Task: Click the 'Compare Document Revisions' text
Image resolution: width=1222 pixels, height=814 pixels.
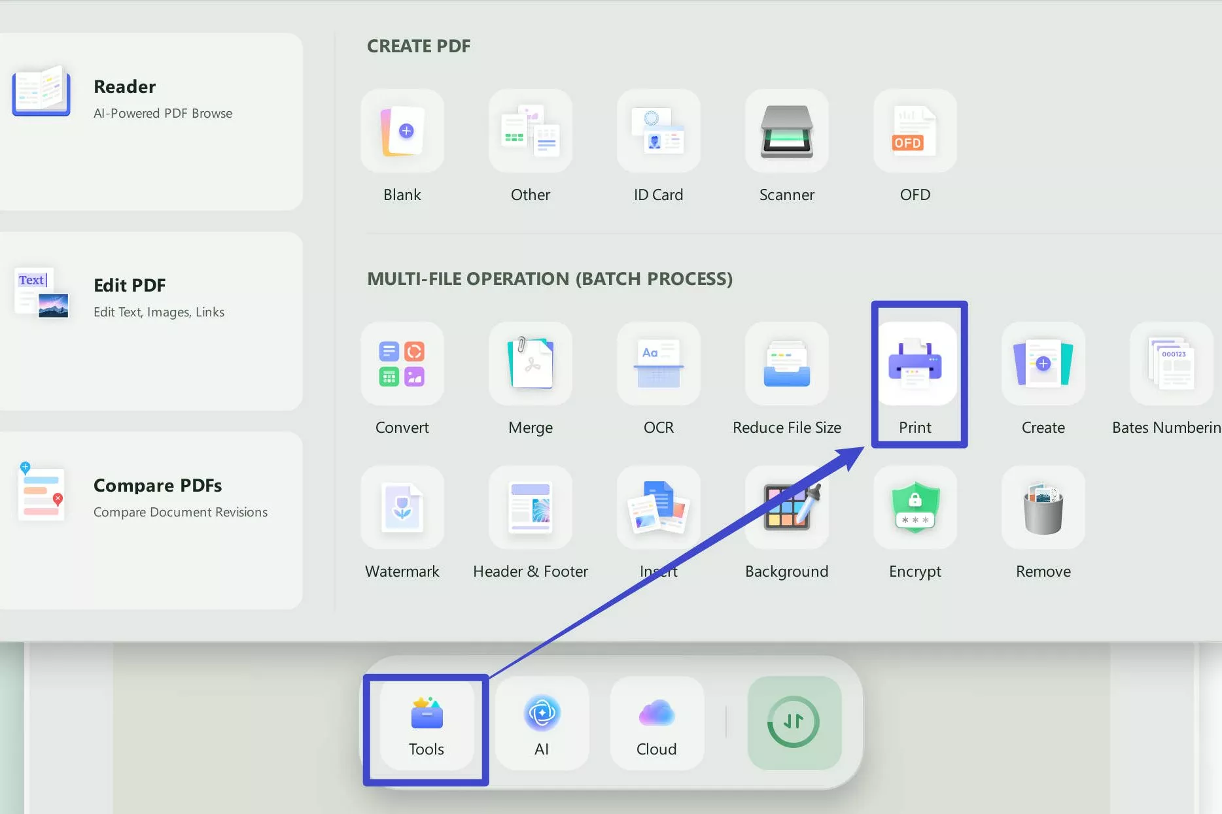Action: (181, 512)
